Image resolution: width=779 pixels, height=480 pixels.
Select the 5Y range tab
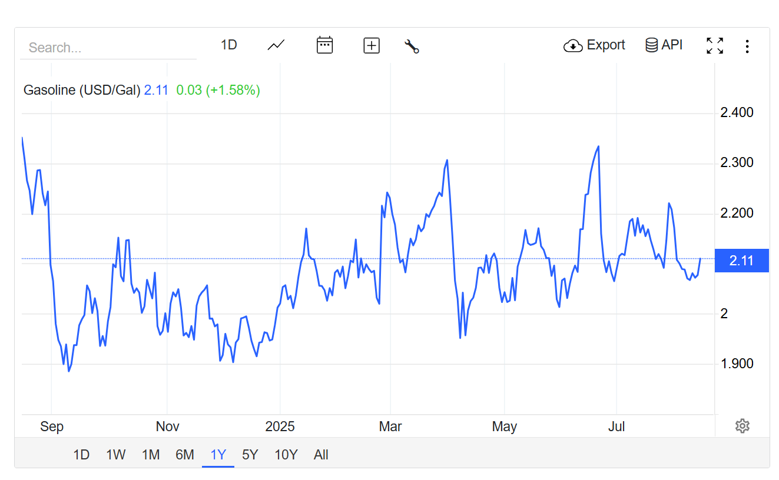point(250,455)
